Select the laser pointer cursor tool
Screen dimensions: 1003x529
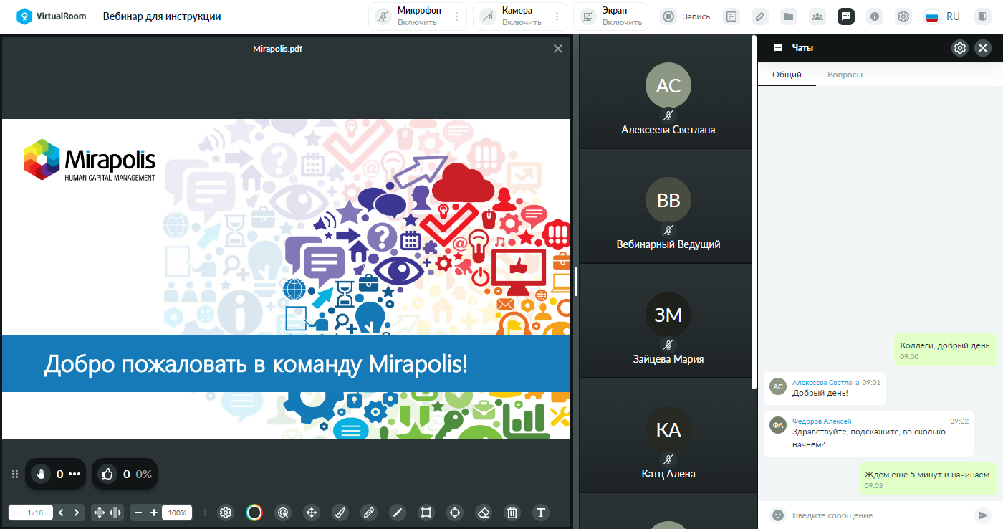[283, 513]
